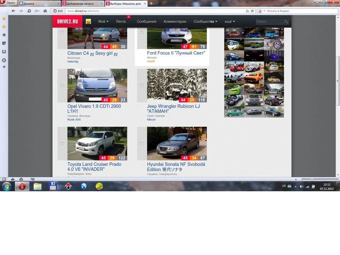340x255 pixels.
Task: Open the notes panel icon in sidebar
Action: (x=4, y=43)
